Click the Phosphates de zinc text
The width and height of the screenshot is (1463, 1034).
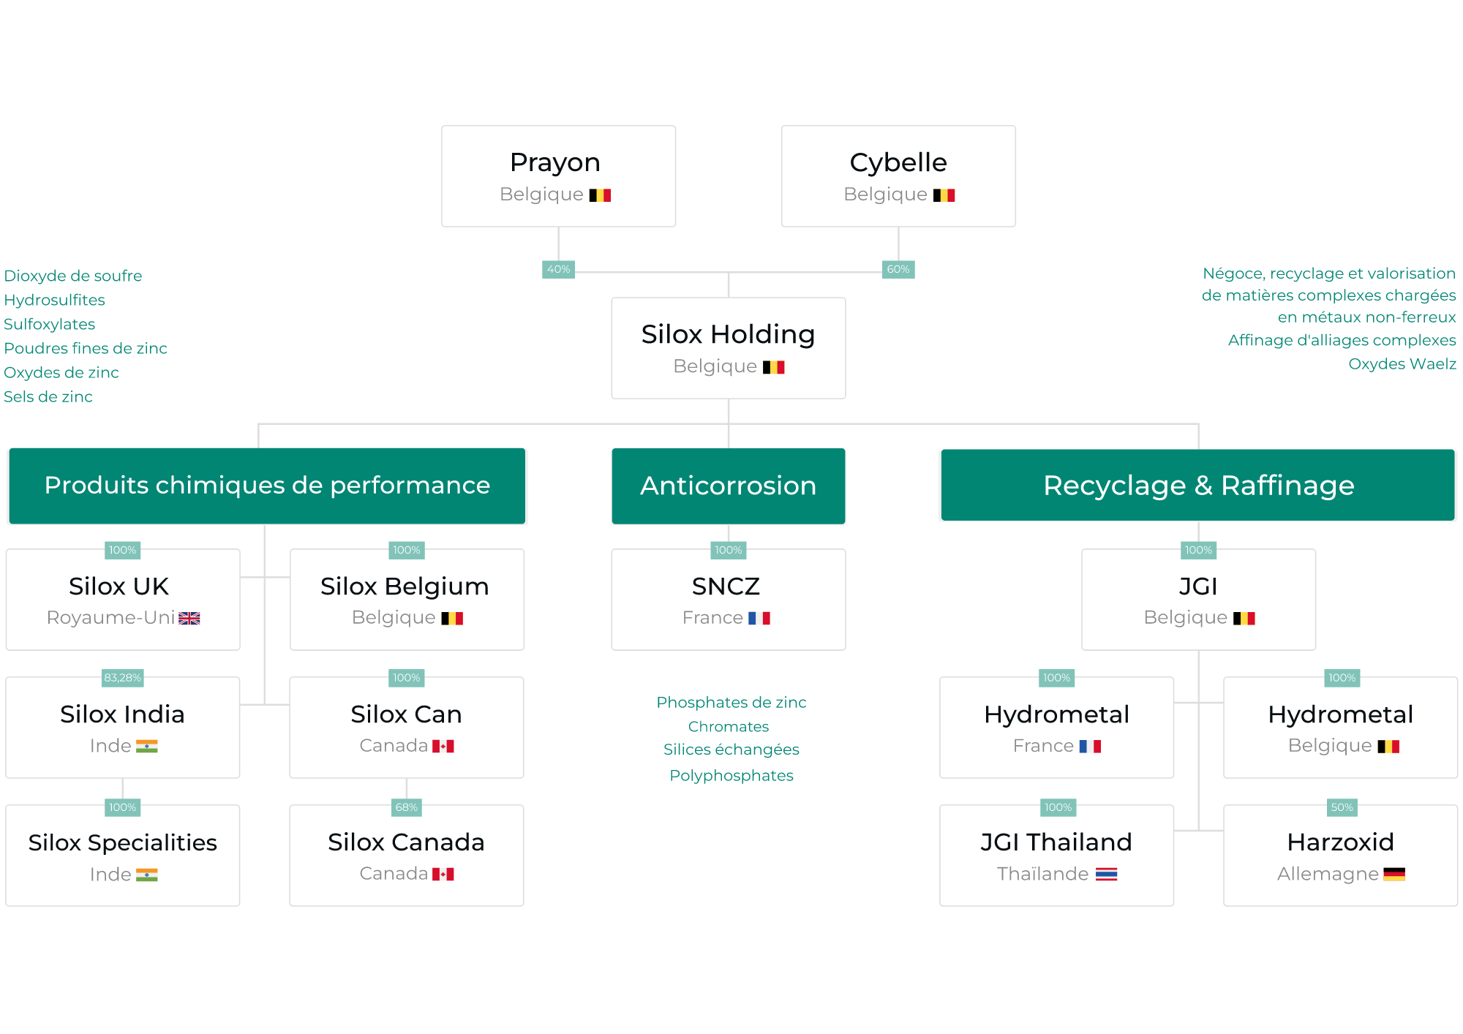(731, 702)
